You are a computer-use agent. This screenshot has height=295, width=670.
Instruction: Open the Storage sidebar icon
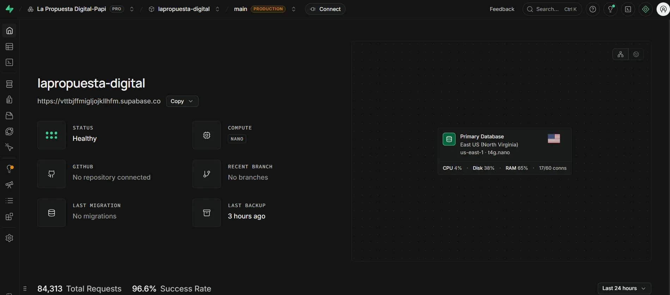click(x=10, y=115)
